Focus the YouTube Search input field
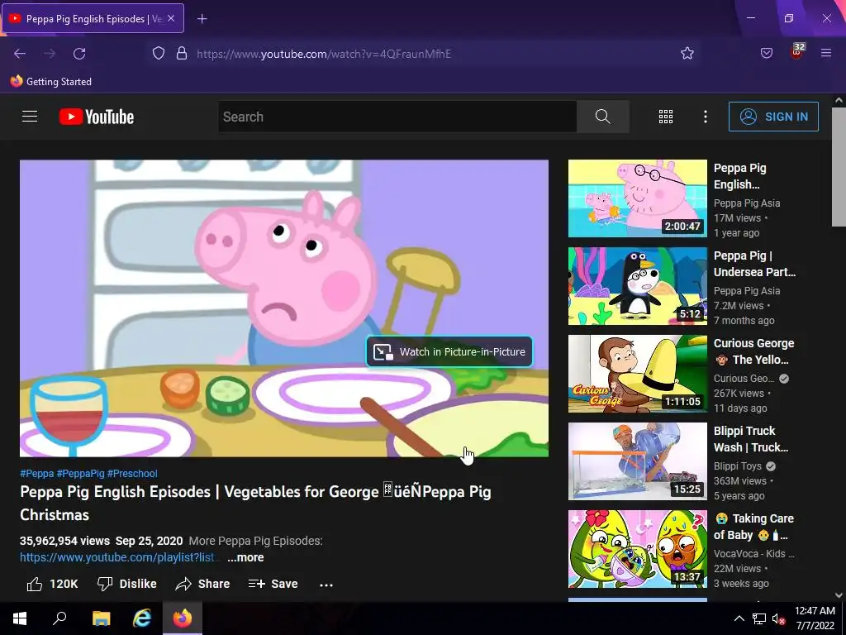Screen dimensions: 846x635 [397, 117]
